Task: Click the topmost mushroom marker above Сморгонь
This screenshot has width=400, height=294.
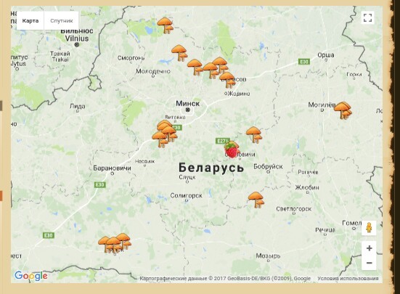Action: (x=166, y=25)
